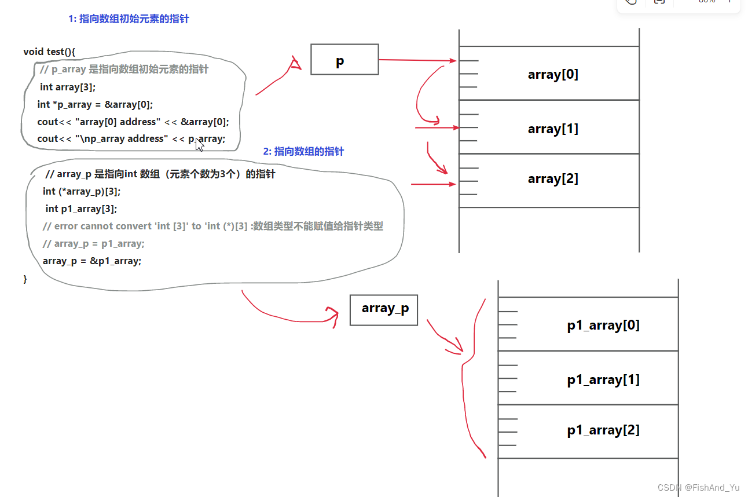Click the p1_array[0] memory cell label
748x497 pixels.
(603, 325)
